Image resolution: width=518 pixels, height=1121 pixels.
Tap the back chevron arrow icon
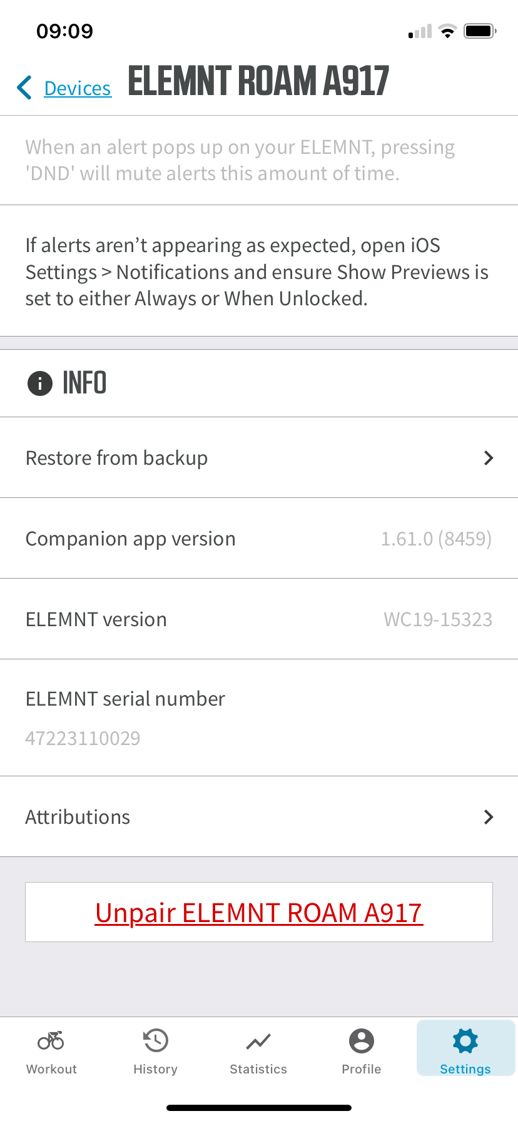(25, 88)
